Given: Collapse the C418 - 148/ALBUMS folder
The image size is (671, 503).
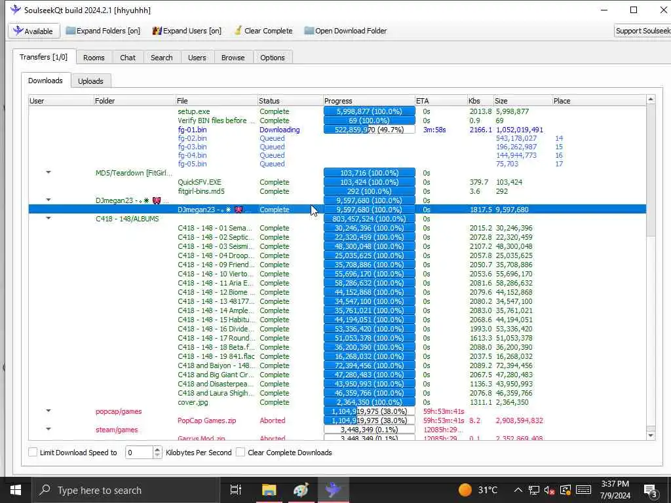Looking at the screenshot, I should (48, 218).
